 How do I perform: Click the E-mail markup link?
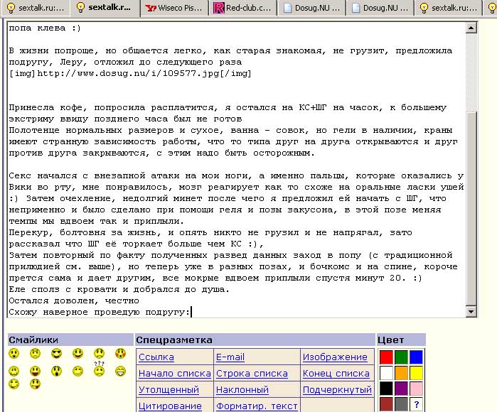tap(230, 357)
